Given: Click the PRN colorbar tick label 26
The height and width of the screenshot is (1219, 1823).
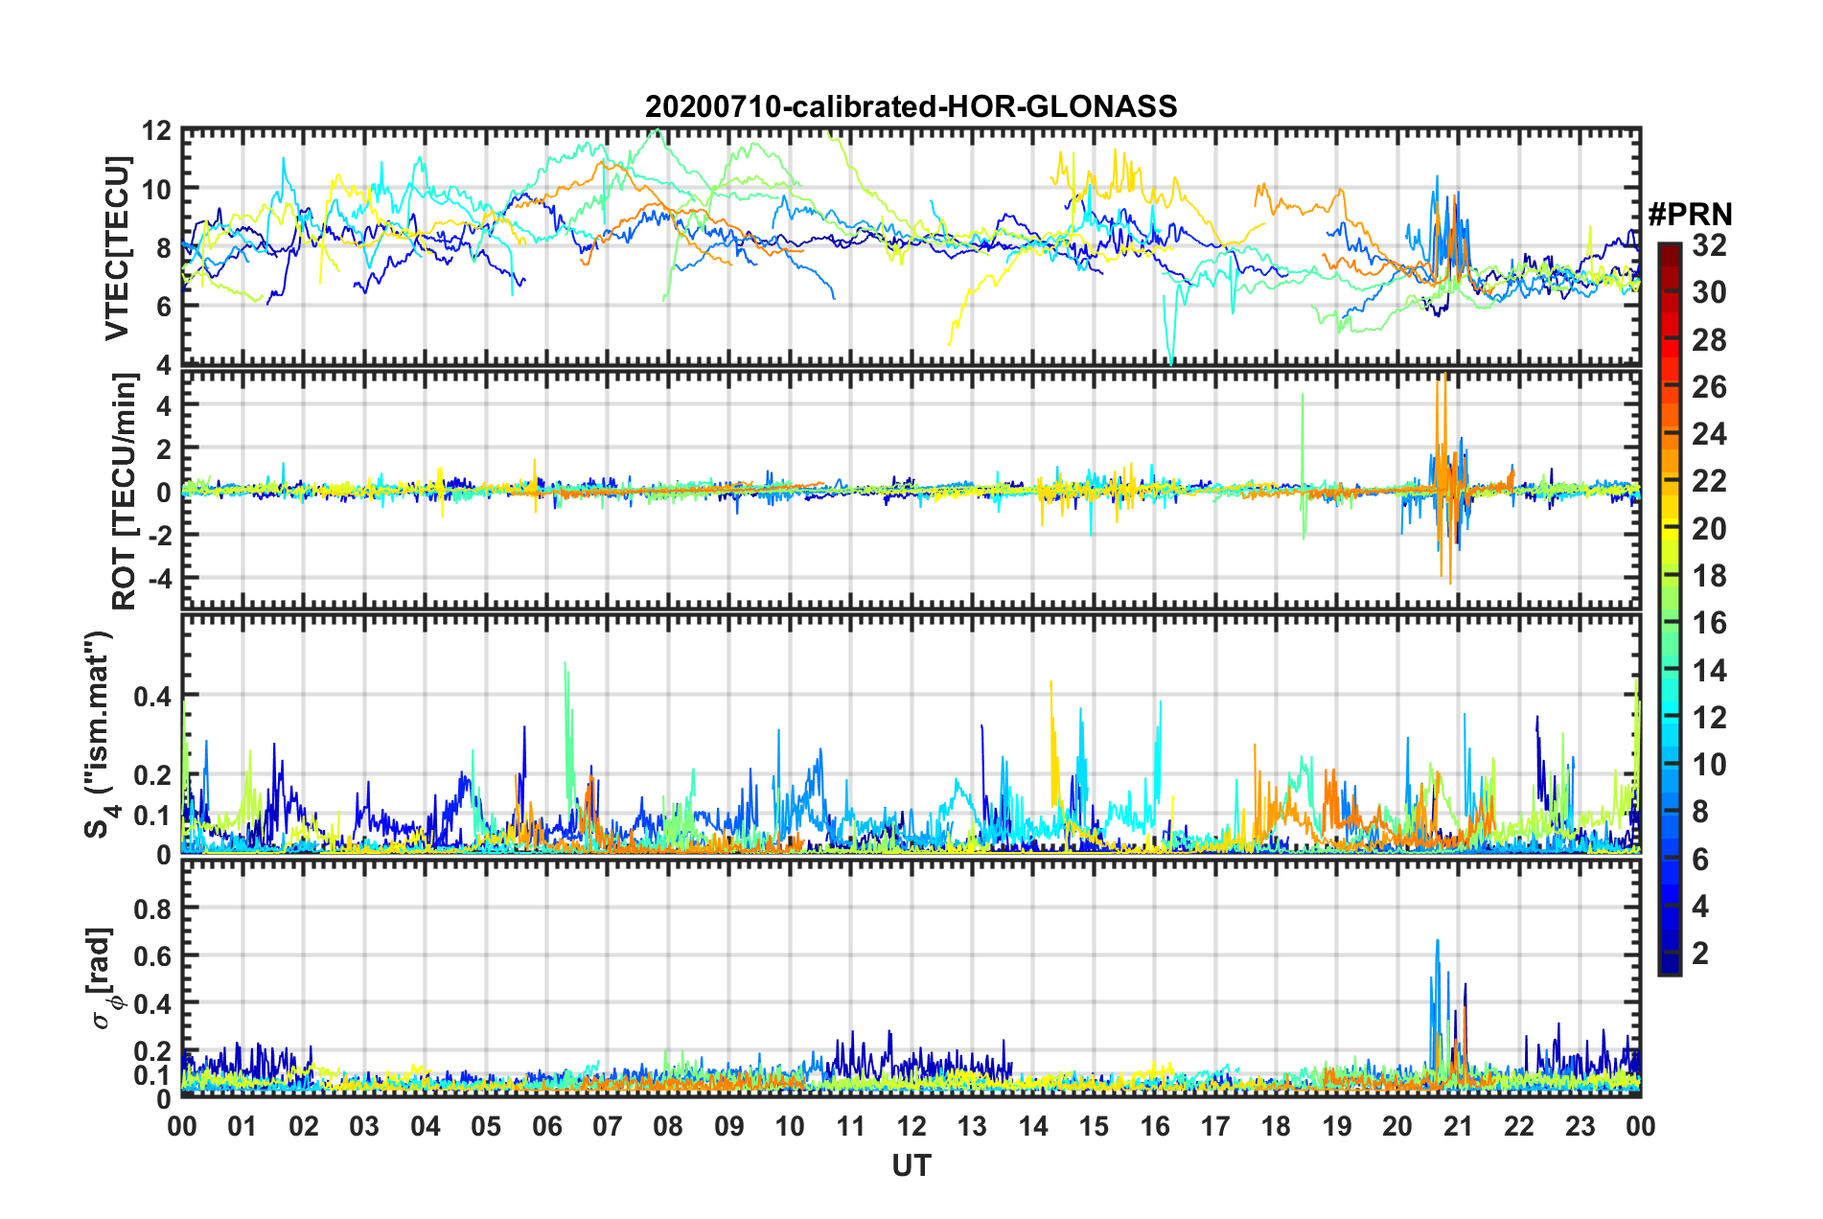Looking at the screenshot, I should (x=1709, y=387).
